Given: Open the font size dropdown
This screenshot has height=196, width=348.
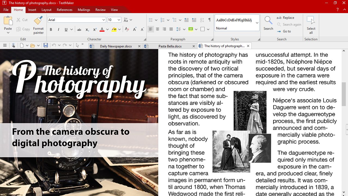Looking at the screenshot, I should (119, 20).
